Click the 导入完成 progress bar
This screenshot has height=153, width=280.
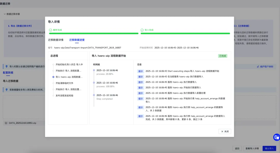click(x=185, y=33)
